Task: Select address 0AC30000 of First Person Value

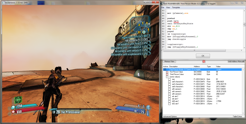Action: point(197,72)
